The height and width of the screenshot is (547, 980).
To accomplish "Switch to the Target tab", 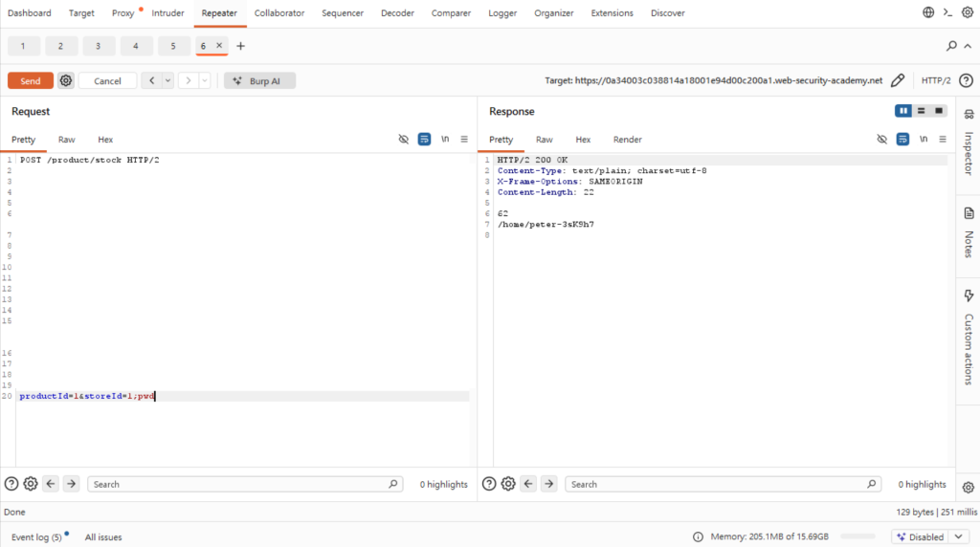I will (x=81, y=13).
